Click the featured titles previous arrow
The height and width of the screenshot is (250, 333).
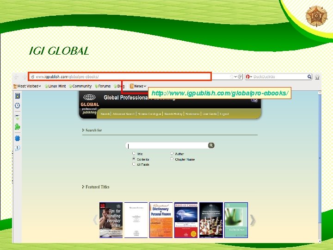(95, 220)
